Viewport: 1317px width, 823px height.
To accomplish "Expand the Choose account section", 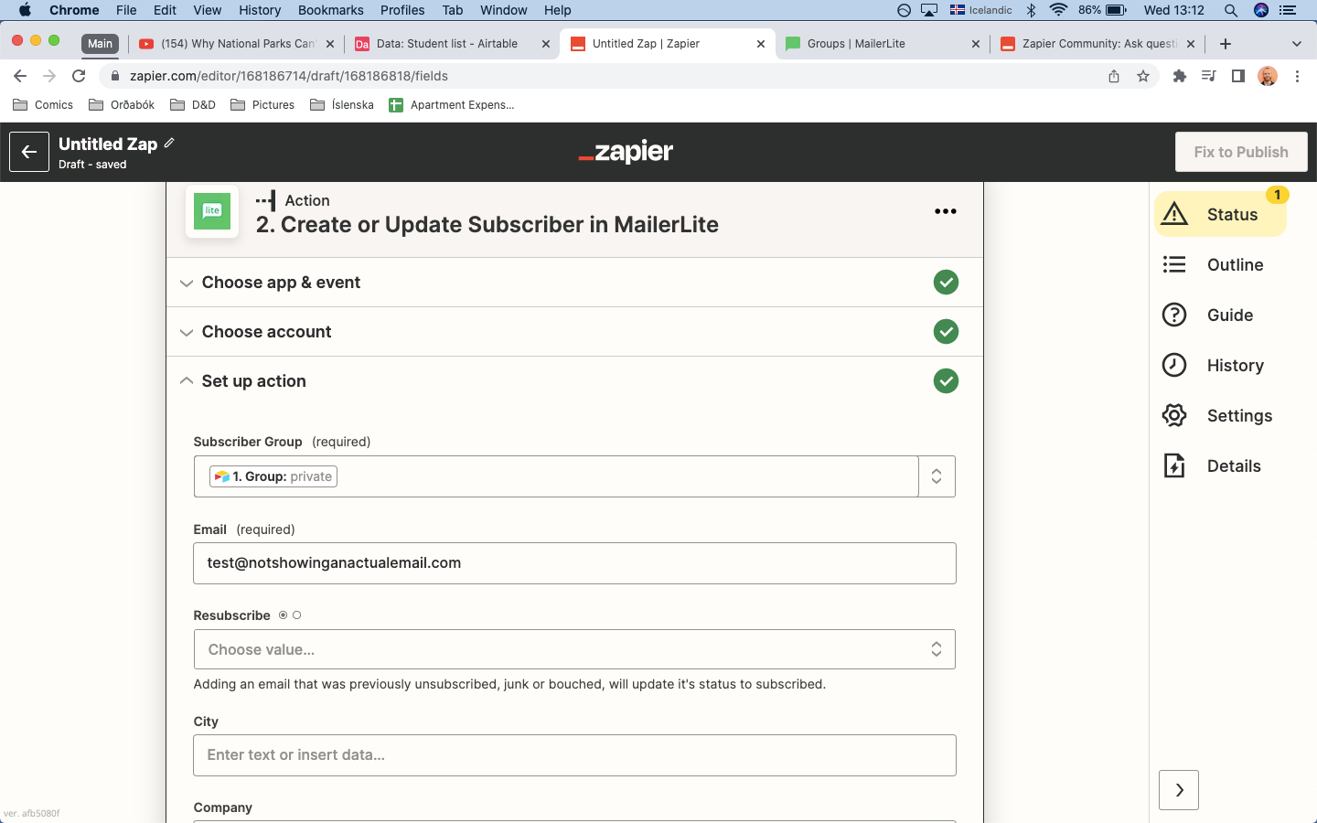I will [x=574, y=332].
